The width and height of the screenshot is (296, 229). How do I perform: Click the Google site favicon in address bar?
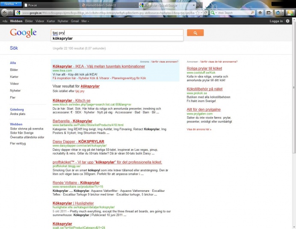point(18,13)
